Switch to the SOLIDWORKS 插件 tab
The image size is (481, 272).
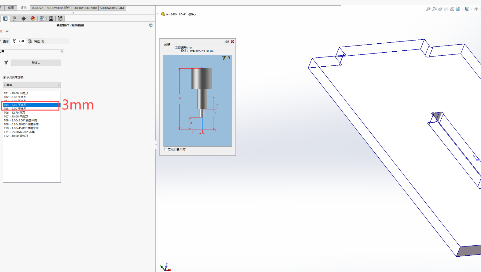pos(58,8)
